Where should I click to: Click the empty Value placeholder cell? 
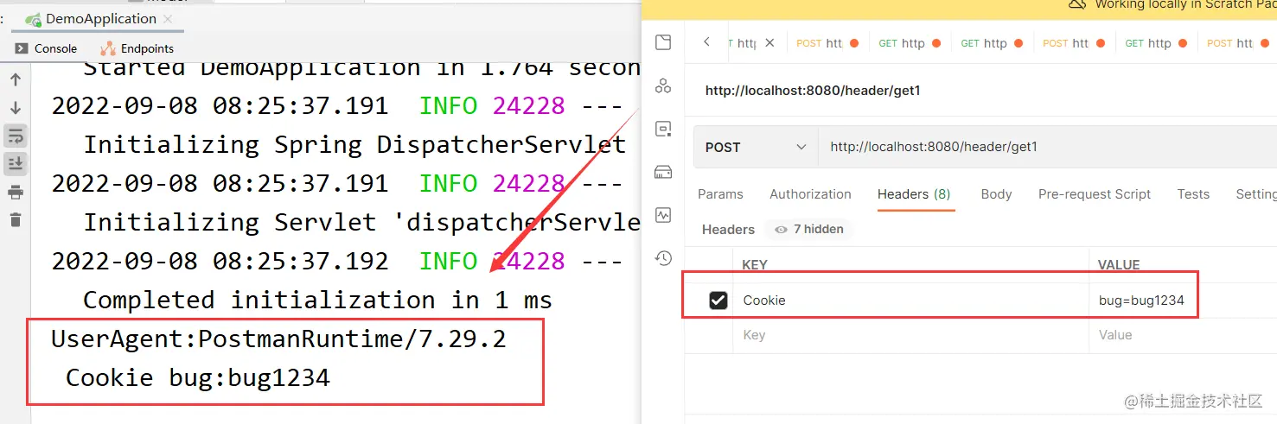[1183, 335]
